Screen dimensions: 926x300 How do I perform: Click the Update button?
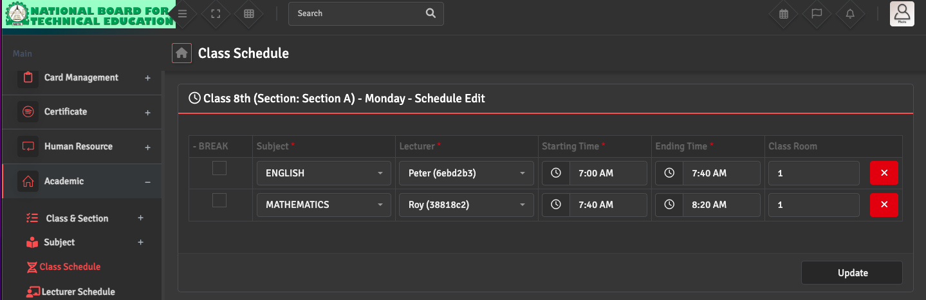point(852,273)
